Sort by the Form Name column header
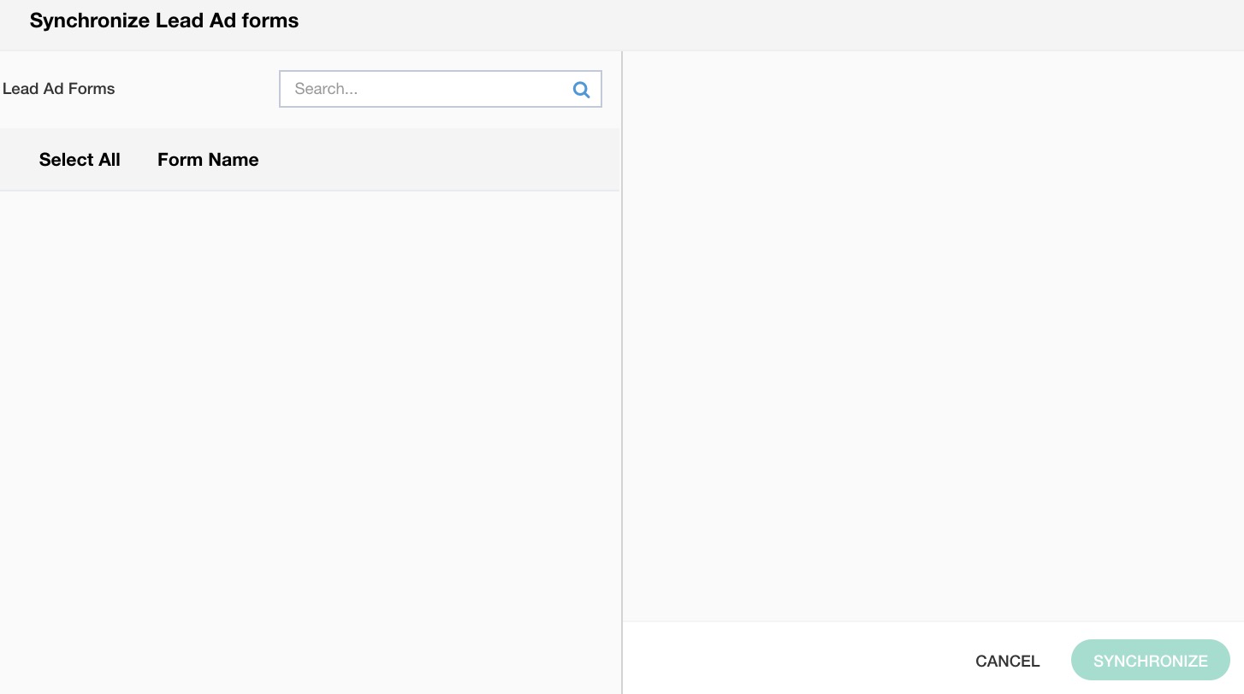The height and width of the screenshot is (694, 1244). click(208, 160)
